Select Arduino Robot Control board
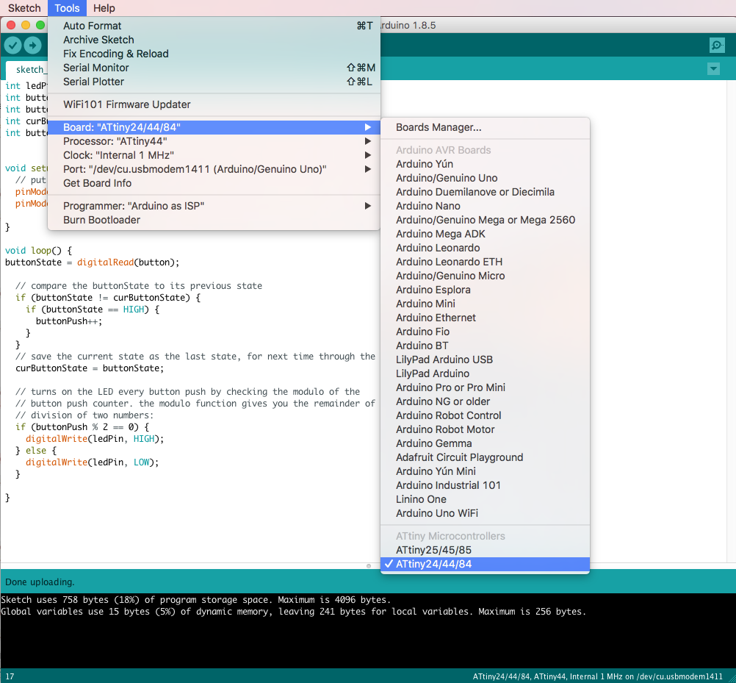 pos(485,415)
